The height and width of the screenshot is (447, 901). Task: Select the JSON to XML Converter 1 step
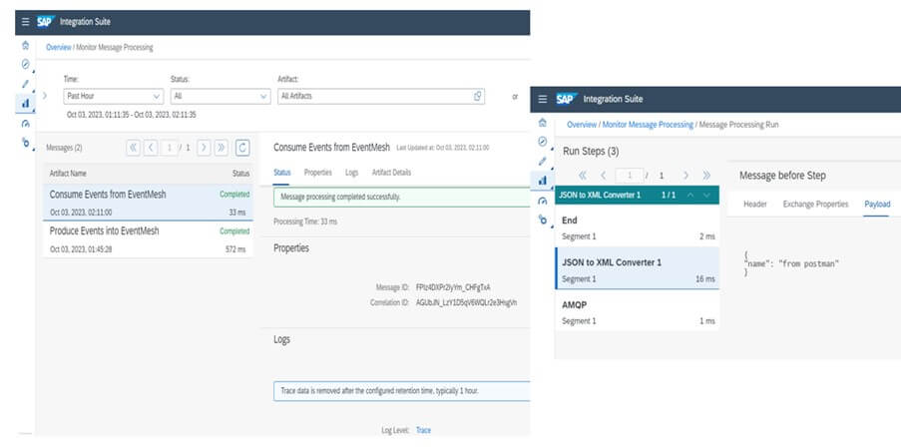click(x=638, y=268)
